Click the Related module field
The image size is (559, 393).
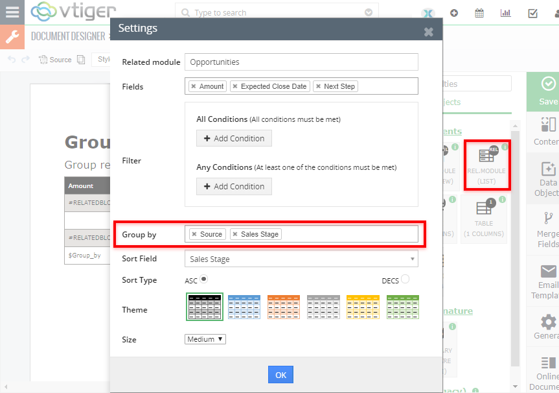301,62
